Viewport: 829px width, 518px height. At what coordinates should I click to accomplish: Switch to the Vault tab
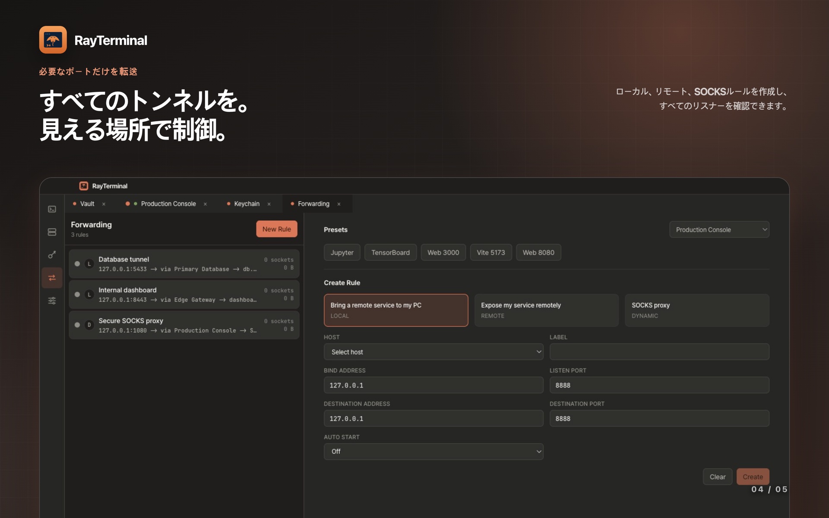87,204
